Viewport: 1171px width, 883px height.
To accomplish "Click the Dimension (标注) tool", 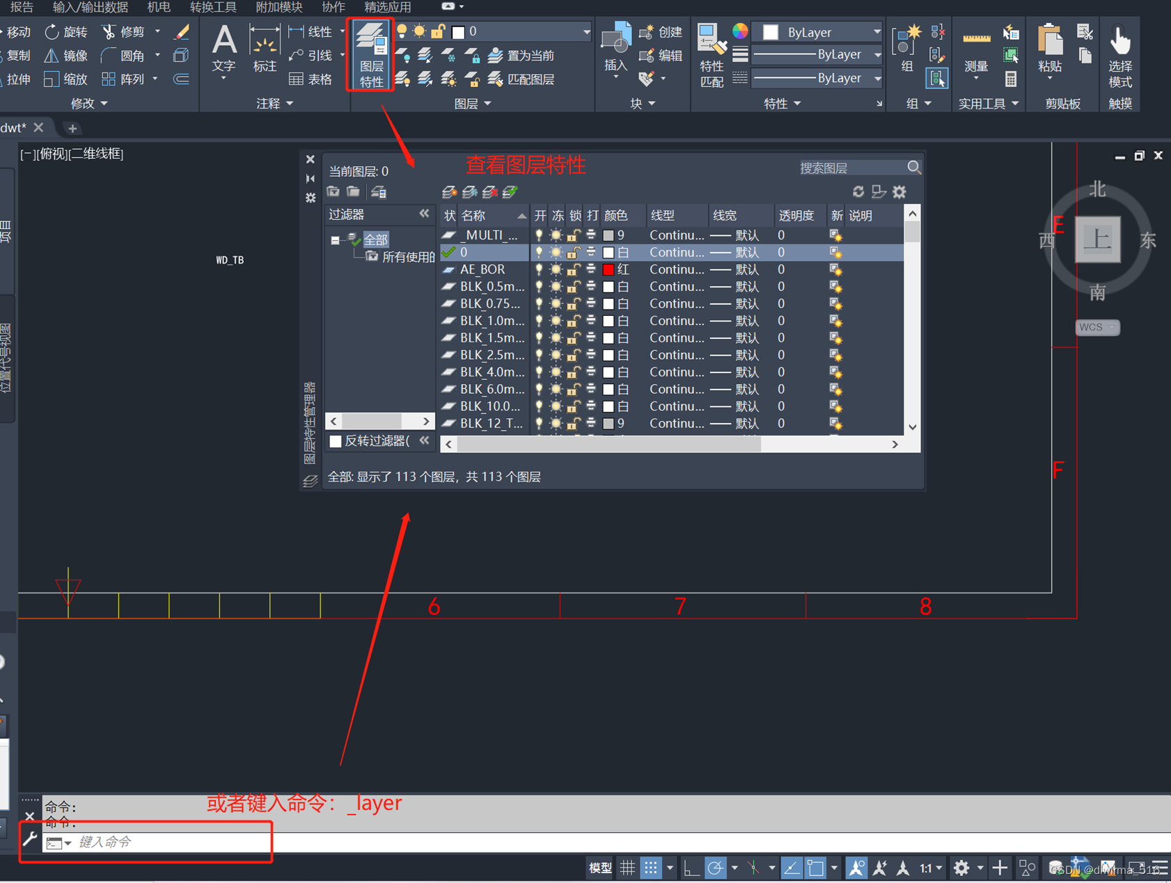I will click(x=265, y=47).
